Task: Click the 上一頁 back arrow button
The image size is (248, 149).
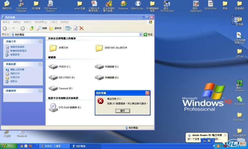Action: [x=9, y=28]
